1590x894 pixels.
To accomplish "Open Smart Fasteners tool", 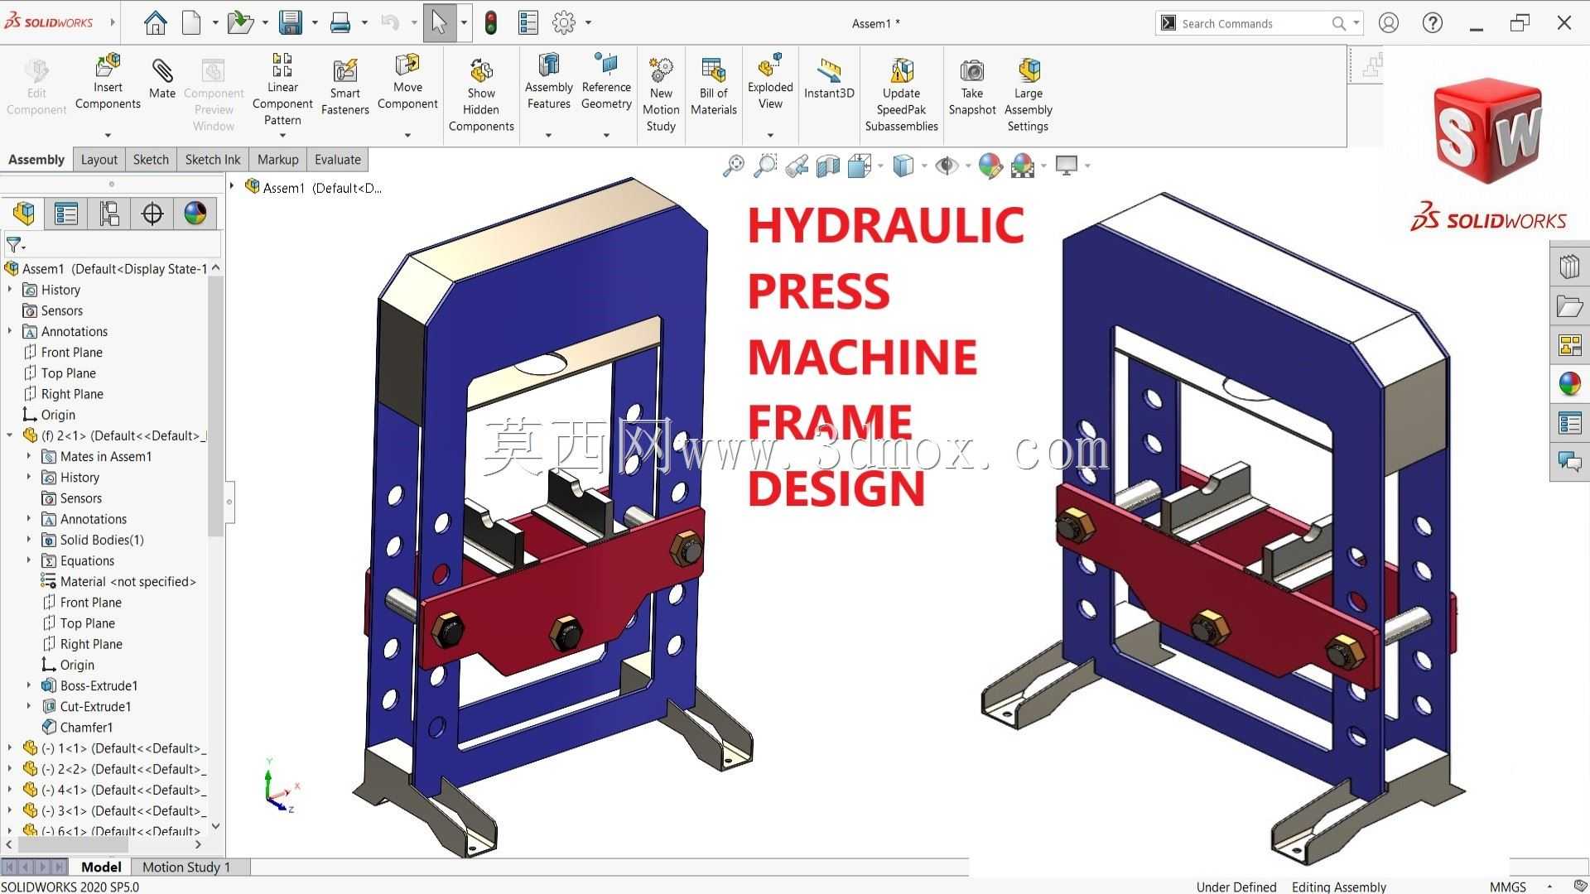I will pos(345,87).
